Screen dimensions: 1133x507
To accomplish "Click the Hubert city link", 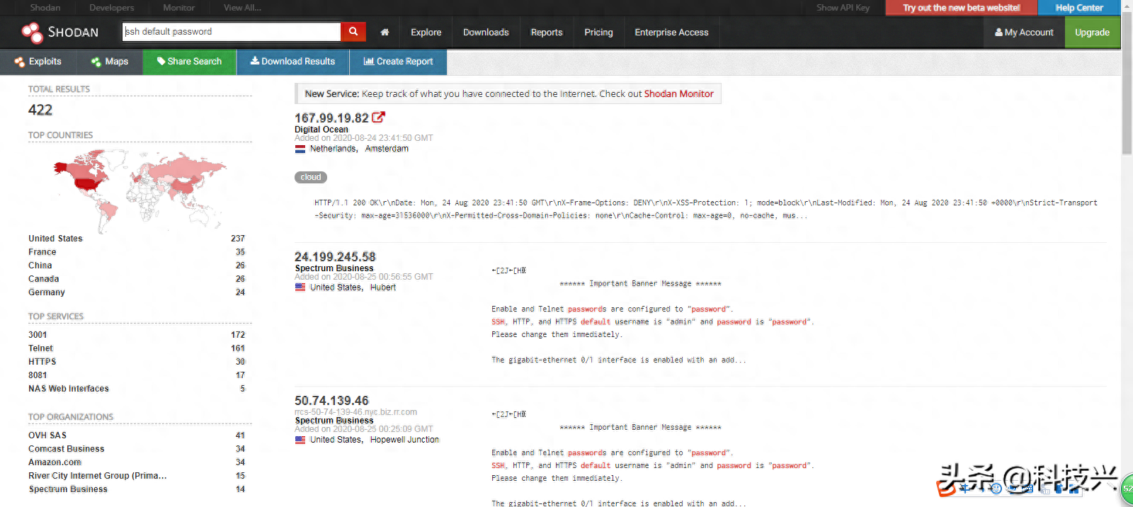I will tap(383, 287).
